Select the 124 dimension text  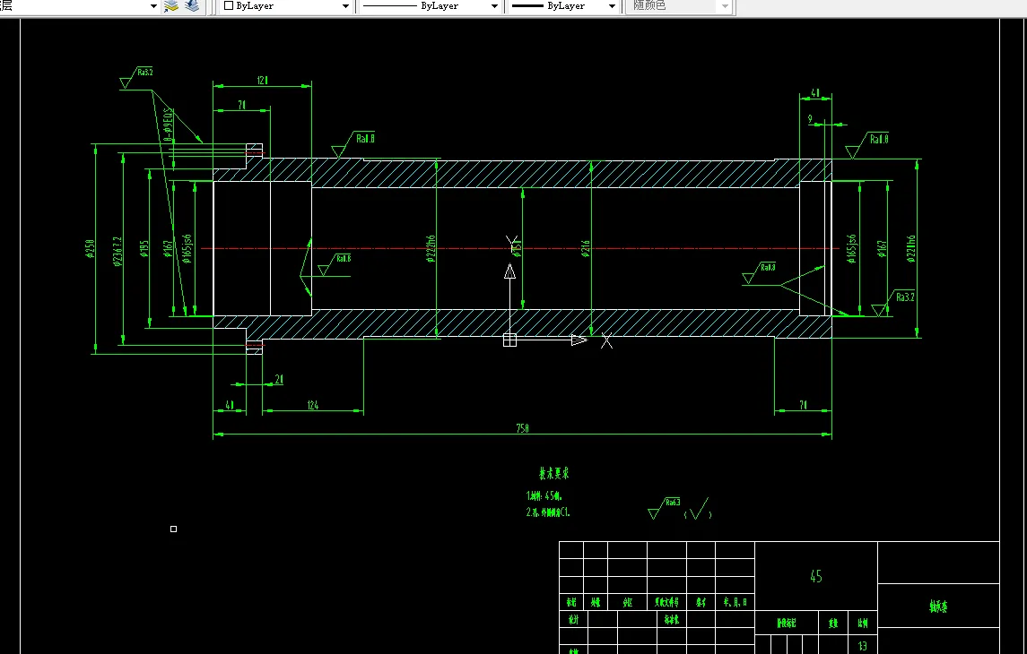312,406
